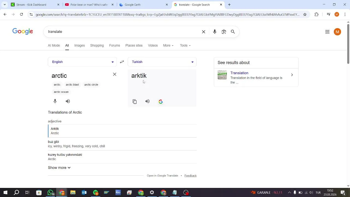
Task: View site information icon in address bar
Action: 31,15
